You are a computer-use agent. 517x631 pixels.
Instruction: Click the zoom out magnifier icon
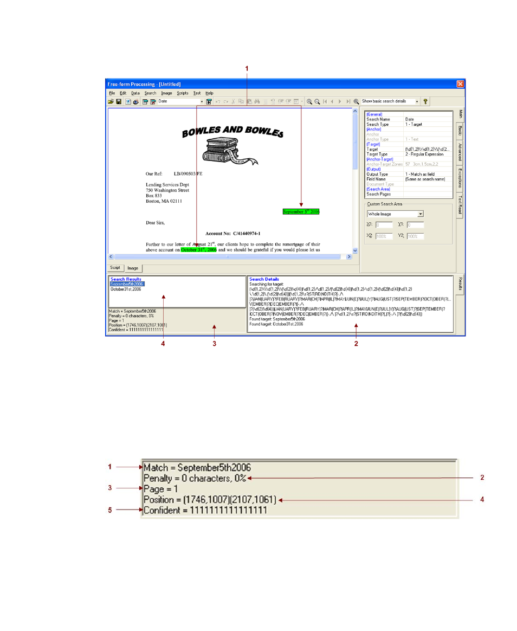coord(318,102)
